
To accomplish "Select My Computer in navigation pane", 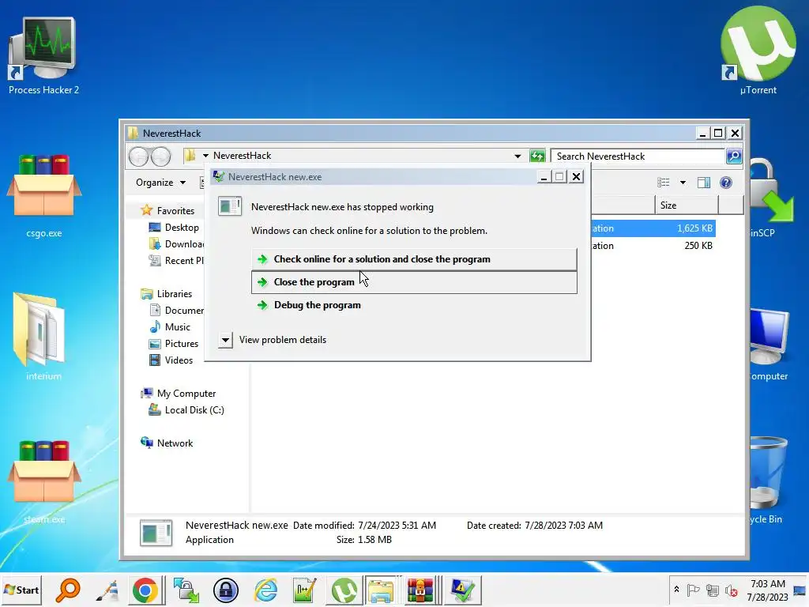I will 186,394.
